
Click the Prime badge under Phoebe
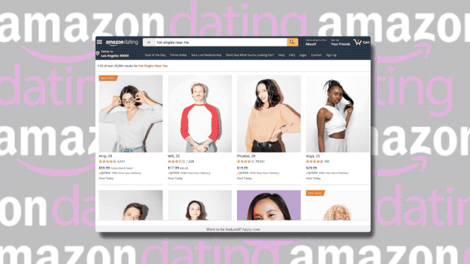coord(243,173)
